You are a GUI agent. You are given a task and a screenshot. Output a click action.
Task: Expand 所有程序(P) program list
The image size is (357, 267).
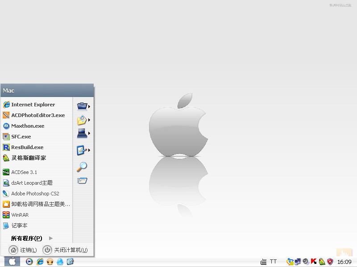[32, 238]
